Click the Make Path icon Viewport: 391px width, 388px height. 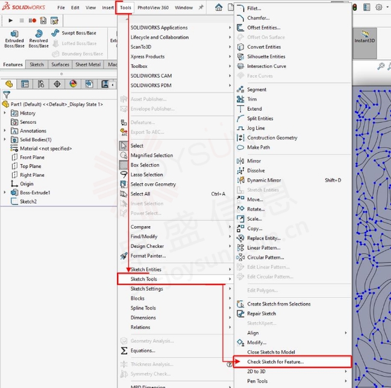[240, 147]
